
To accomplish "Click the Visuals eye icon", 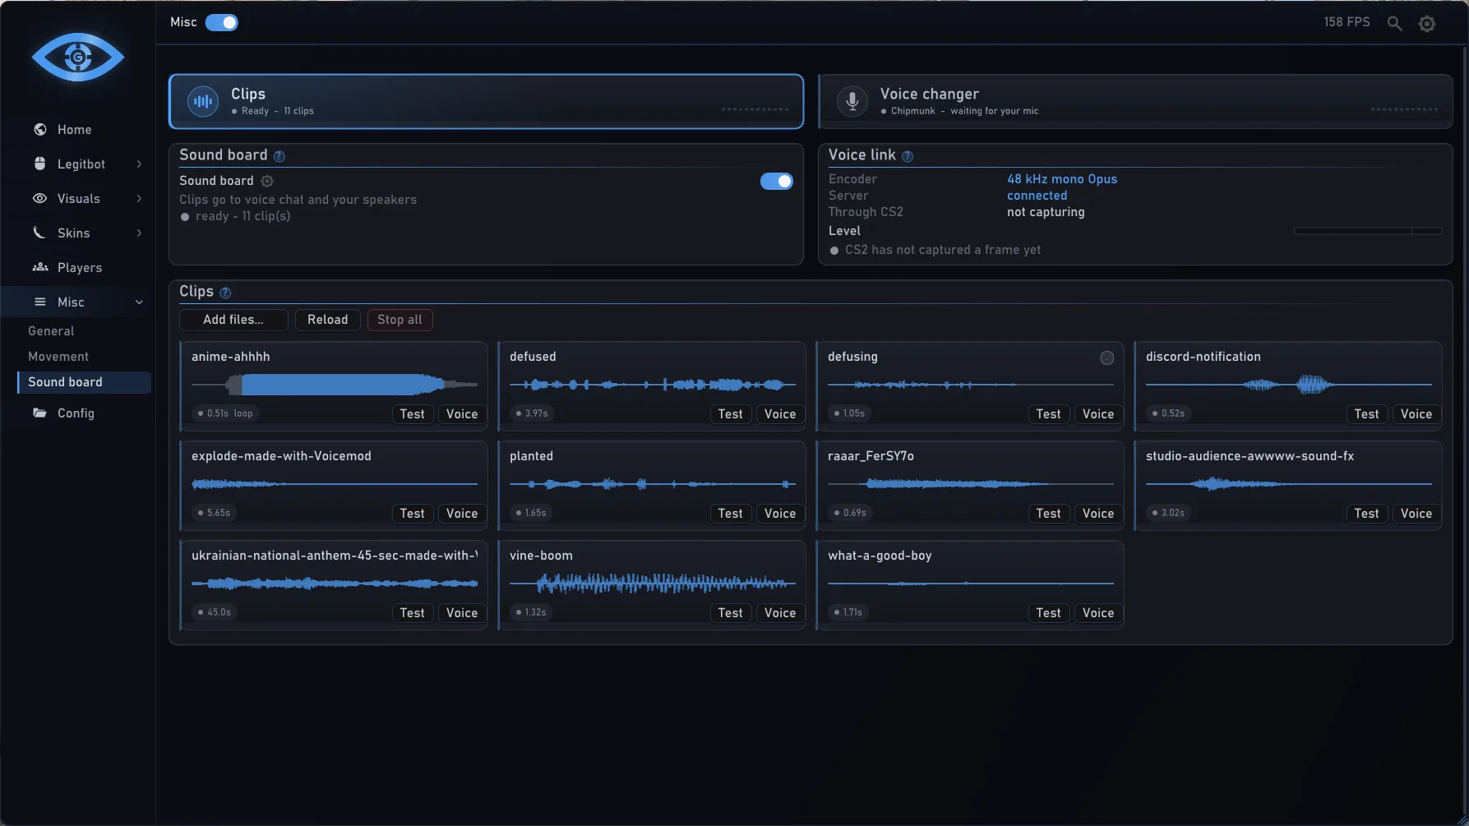I will pos(39,198).
